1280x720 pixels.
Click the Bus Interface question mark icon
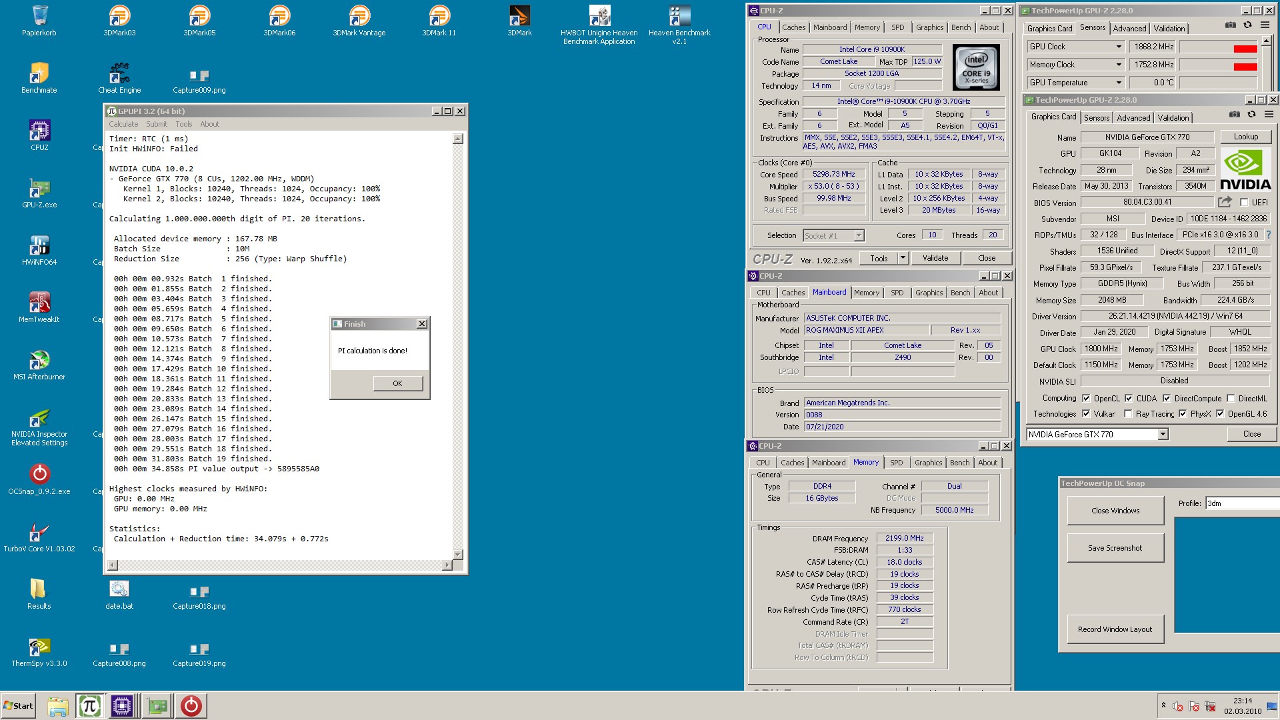1269,235
